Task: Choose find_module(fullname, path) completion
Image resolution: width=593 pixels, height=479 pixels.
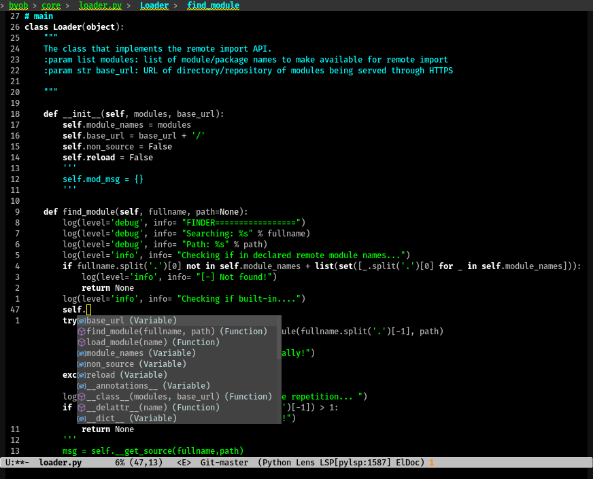Action: point(177,332)
